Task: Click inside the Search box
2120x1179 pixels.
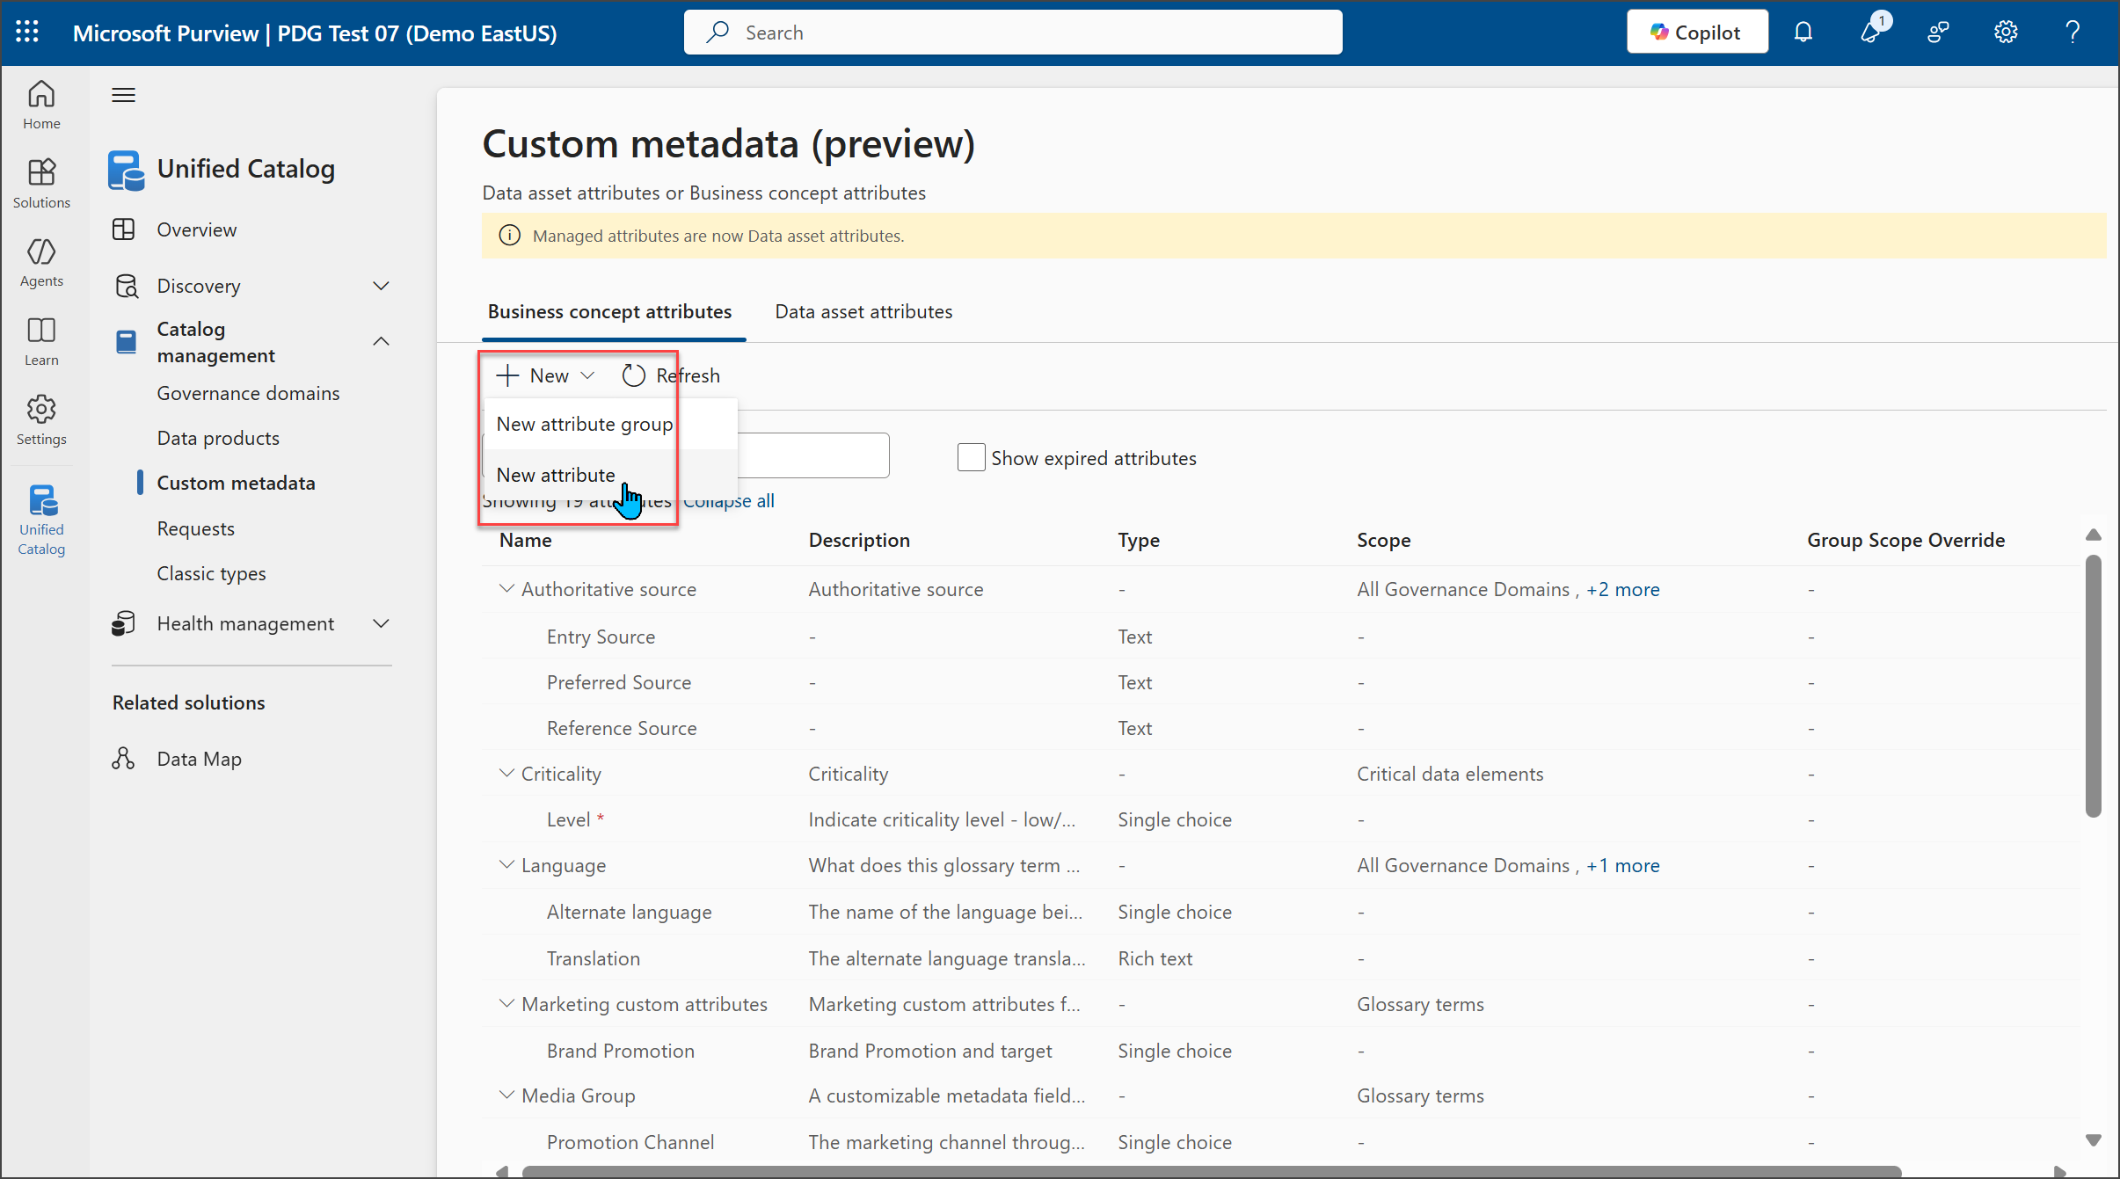Action: (x=1009, y=32)
